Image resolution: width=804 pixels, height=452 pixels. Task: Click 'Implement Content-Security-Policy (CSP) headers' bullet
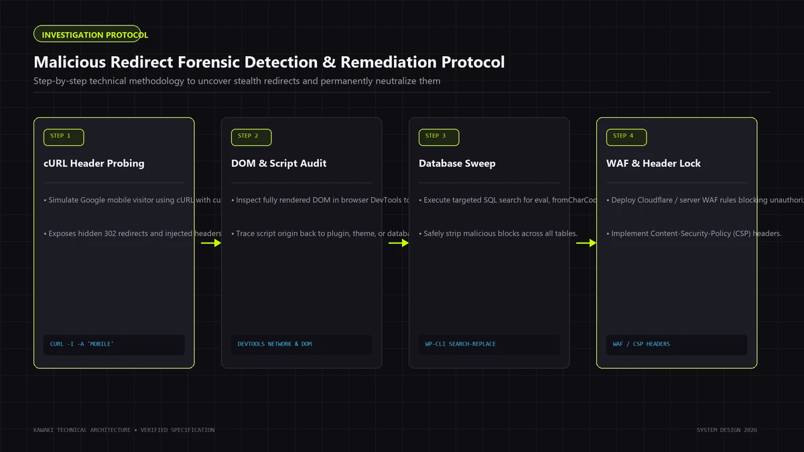click(x=694, y=234)
